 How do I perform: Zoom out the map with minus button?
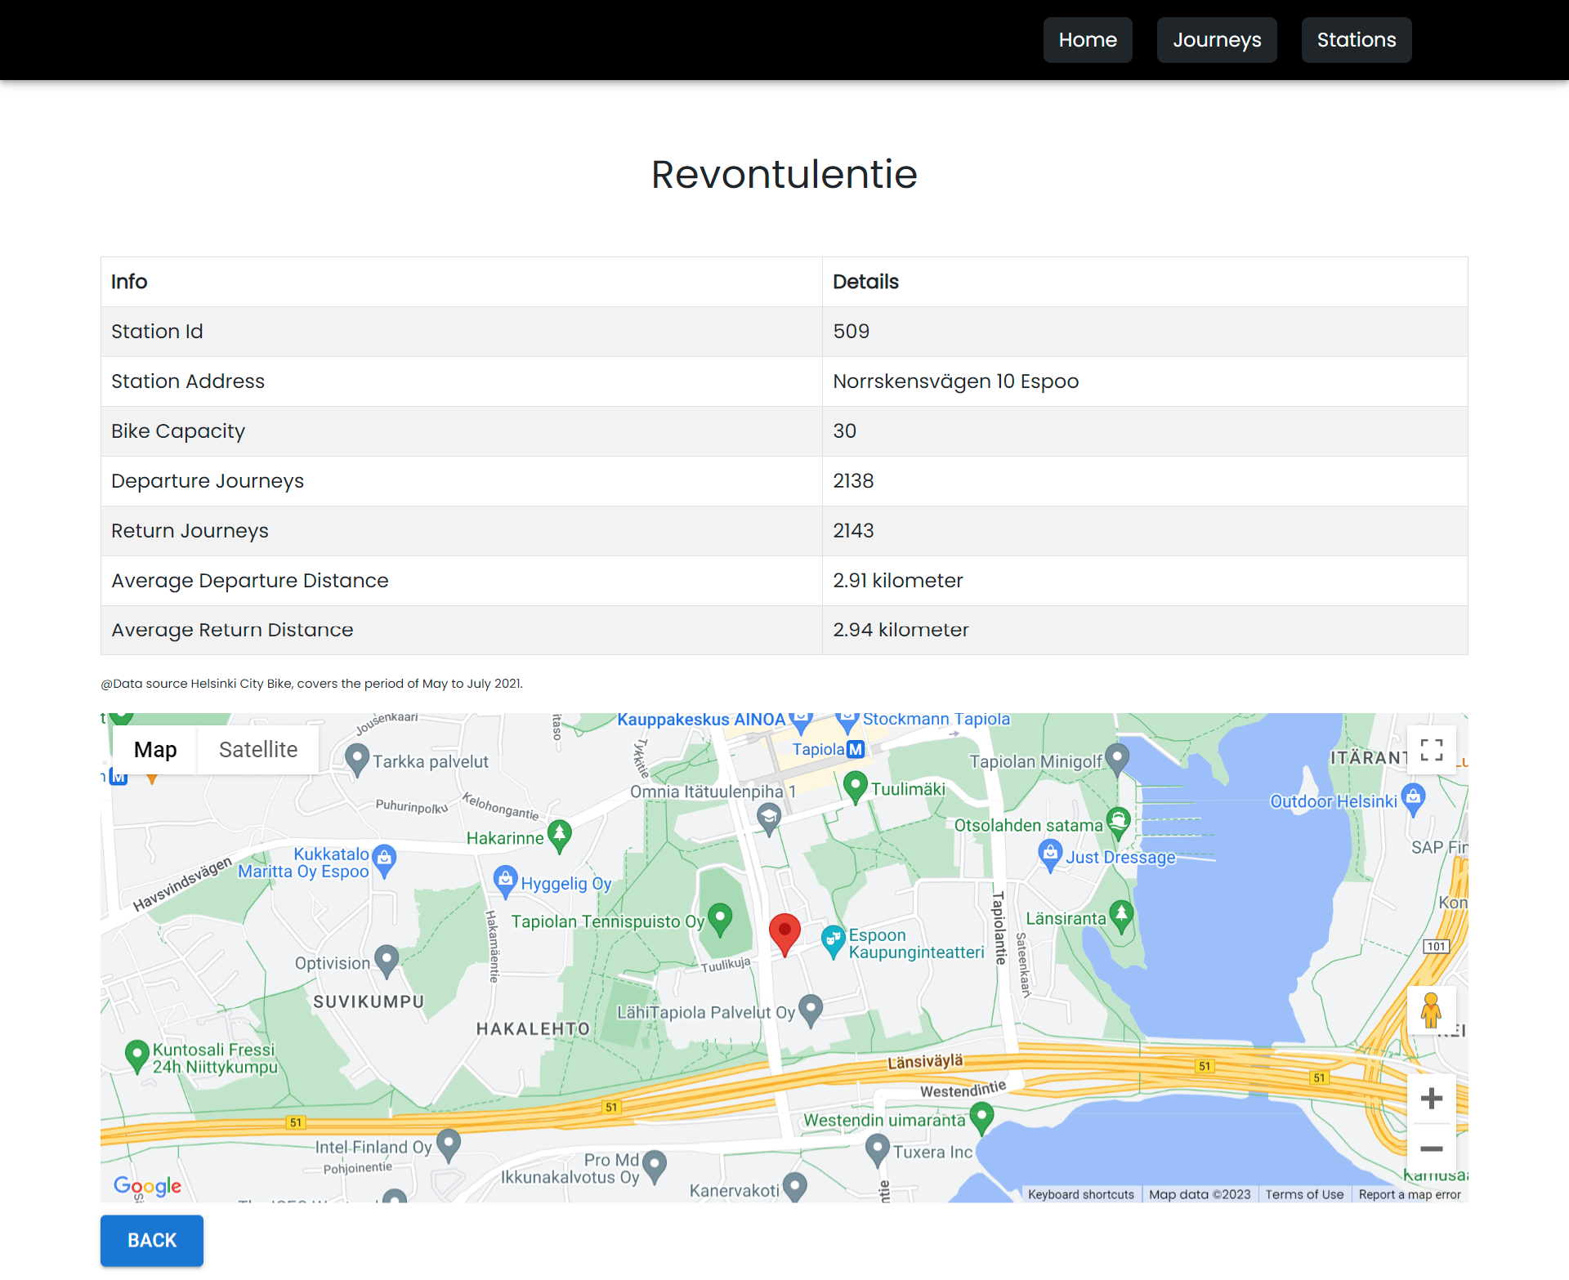point(1431,1148)
